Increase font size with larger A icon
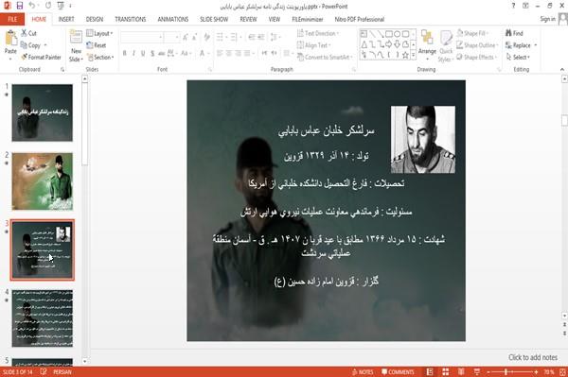This screenshot has width=568, height=377. tap(186, 37)
